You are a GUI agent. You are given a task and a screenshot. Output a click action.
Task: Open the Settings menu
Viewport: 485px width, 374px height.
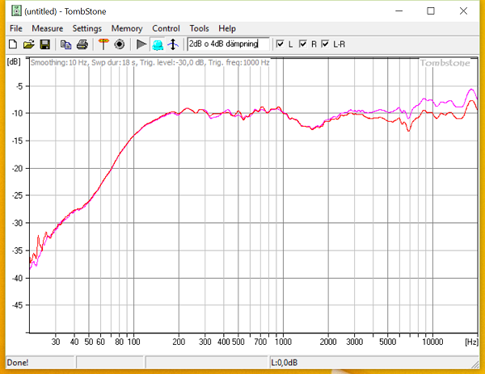(87, 28)
